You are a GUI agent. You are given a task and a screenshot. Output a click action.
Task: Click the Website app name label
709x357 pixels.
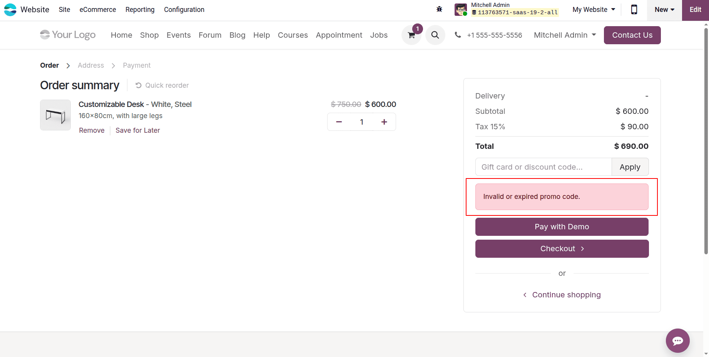point(35,10)
